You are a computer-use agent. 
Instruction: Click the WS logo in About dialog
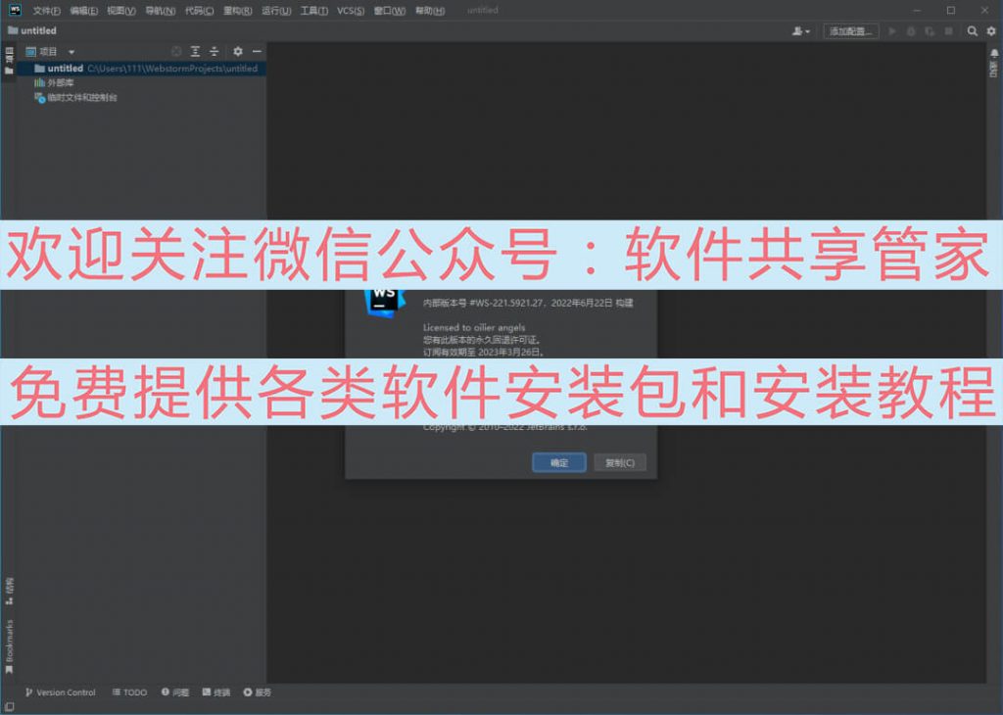pyautogui.click(x=384, y=302)
